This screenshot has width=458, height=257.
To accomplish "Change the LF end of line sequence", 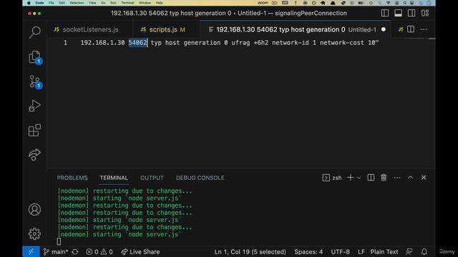I will [x=361, y=252].
